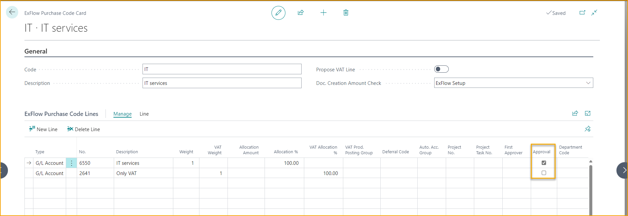
Task: Click the pencil edit icon
Action: (278, 13)
